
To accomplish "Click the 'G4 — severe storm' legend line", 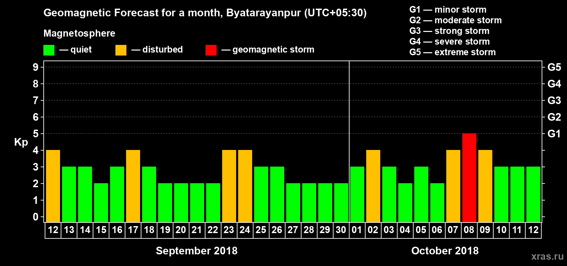I will point(450,42).
